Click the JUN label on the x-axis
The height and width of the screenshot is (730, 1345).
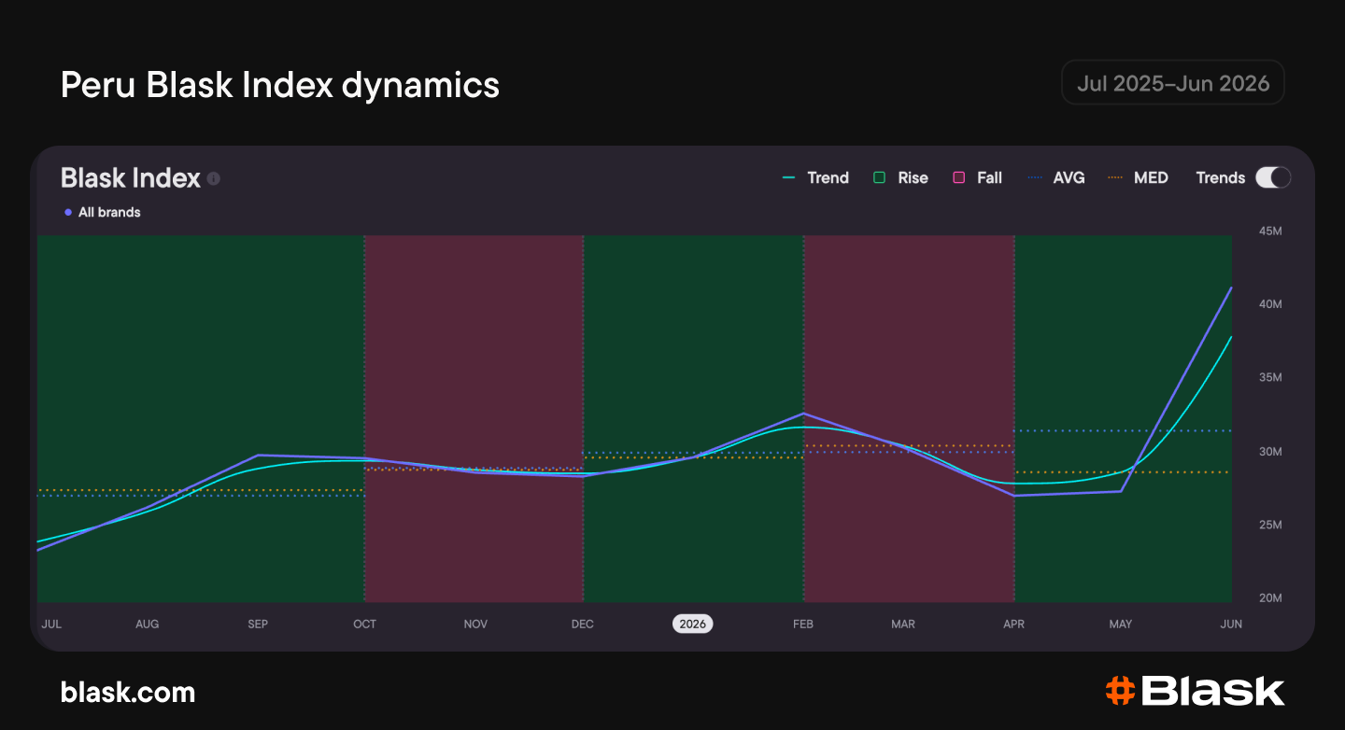1231,624
